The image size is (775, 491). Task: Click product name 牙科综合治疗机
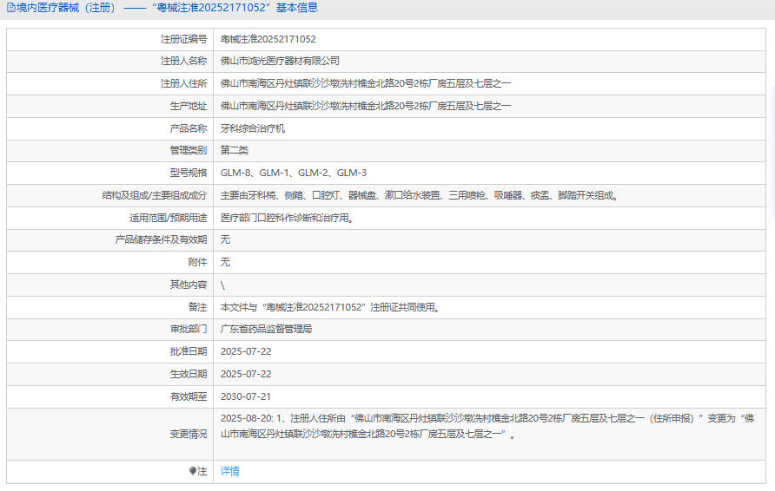pyautogui.click(x=253, y=128)
